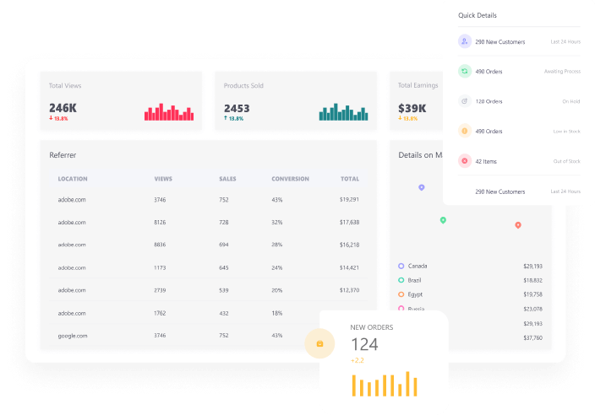This screenshot has height=415, width=595.
Task: Click the red map location pin
Action: tap(518, 225)
